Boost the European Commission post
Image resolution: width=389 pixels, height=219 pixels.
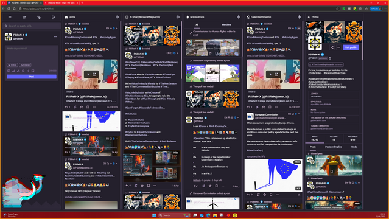click(258, 195)
